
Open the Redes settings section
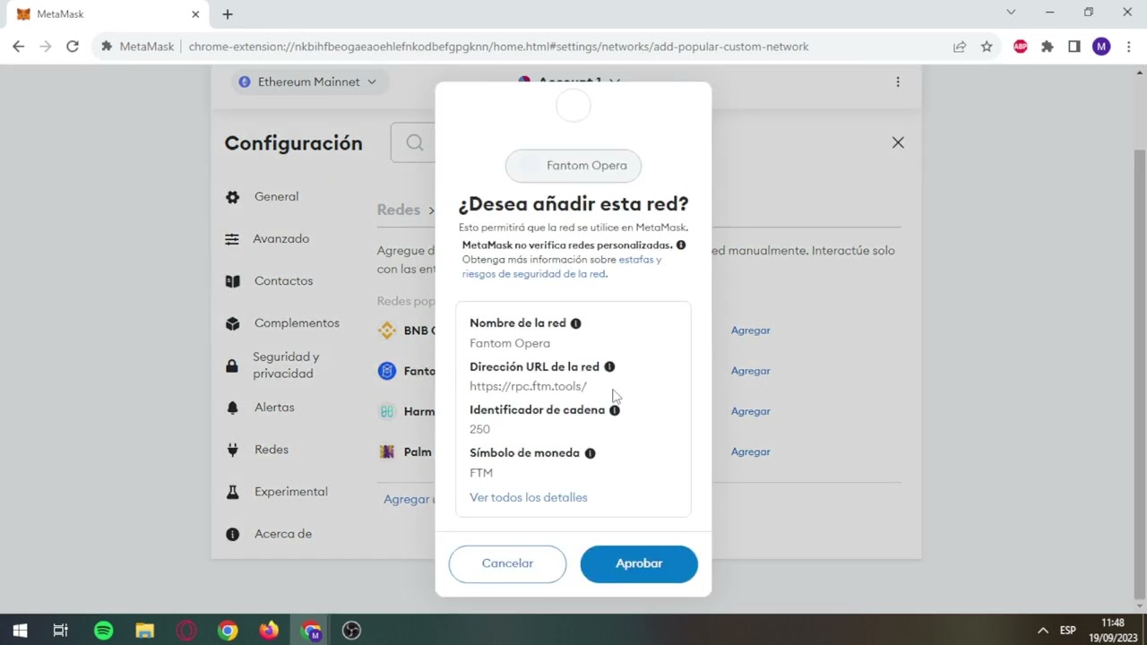(x=272, y=449)
